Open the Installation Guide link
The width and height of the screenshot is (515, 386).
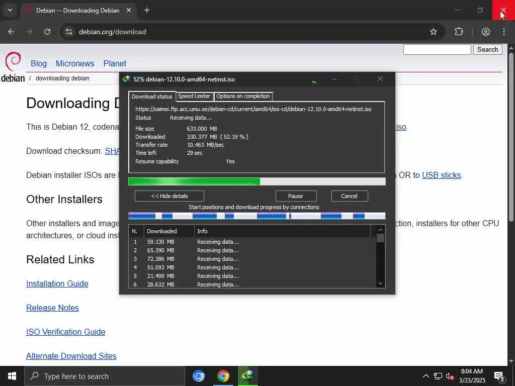click(x=57, y=283)
